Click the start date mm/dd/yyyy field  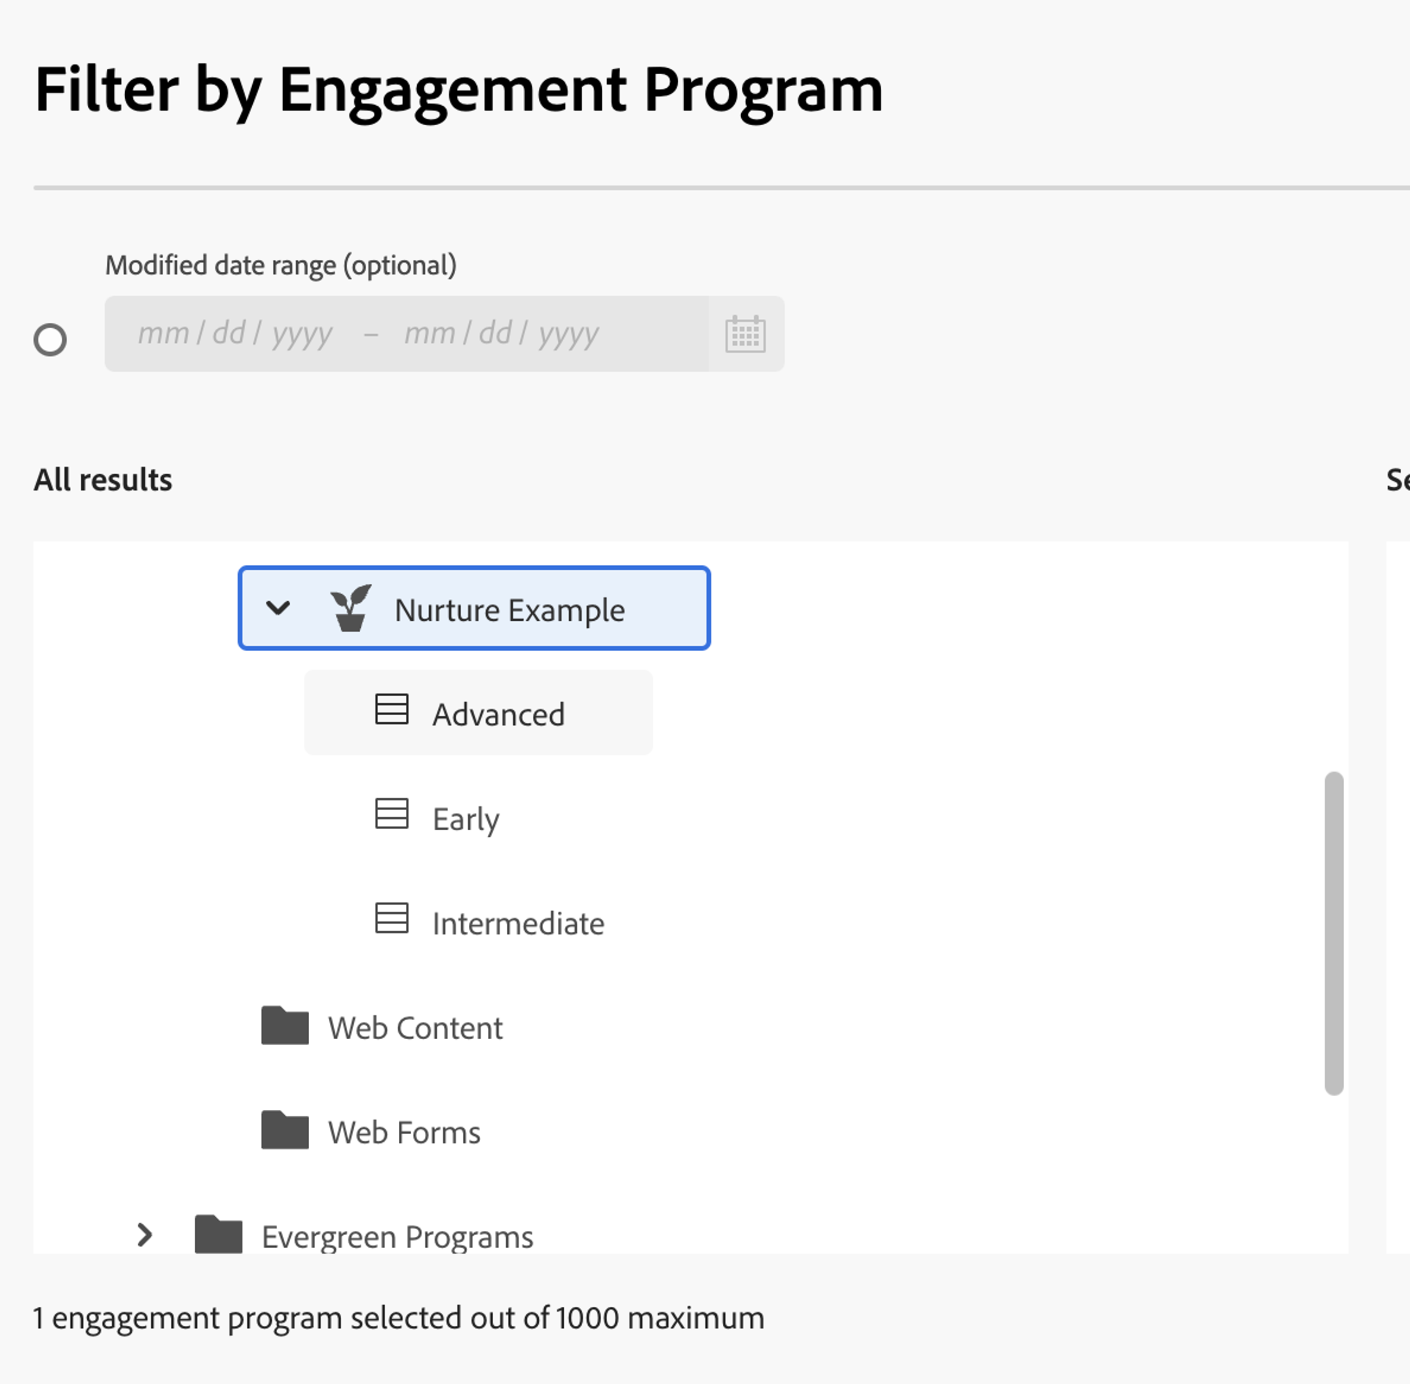235,334
